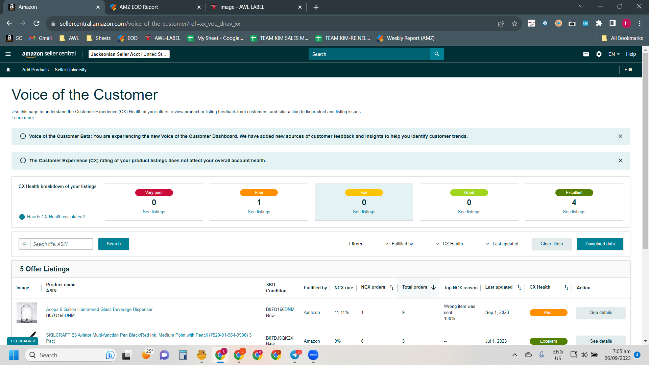This screenshot has width=649, height=365.
Task: See listings under the Excellent category
Action: tap(574, 212)
